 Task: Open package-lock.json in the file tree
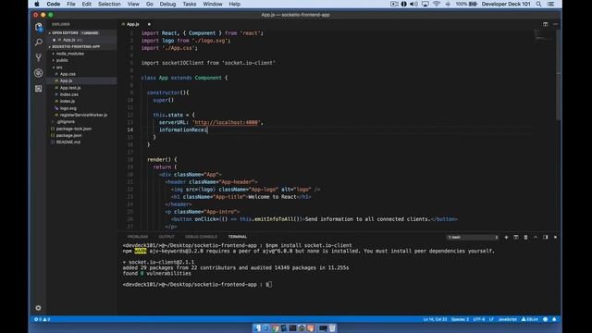pyautogui.click(x=74, y=129)
